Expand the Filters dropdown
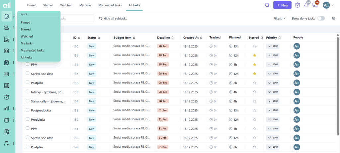 tap(280, 18)
